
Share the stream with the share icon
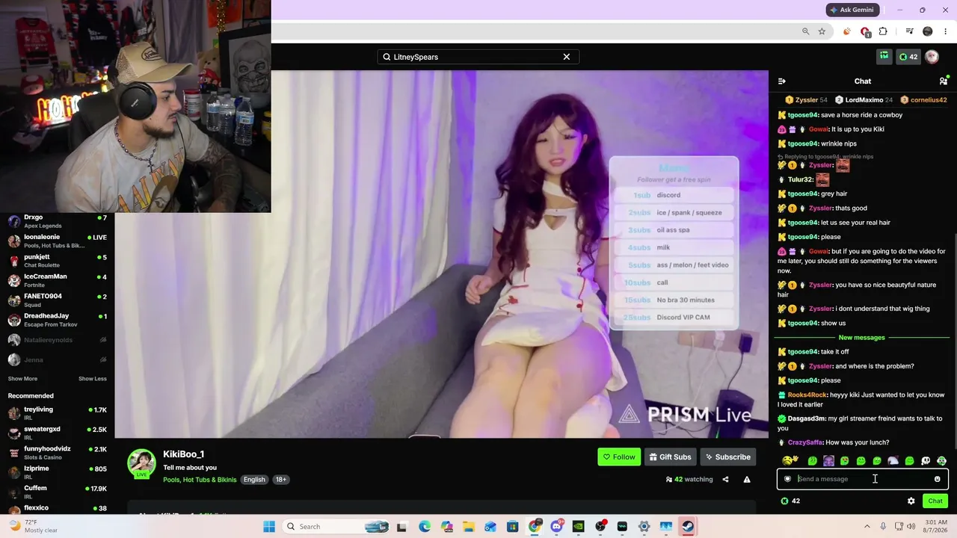725,479
